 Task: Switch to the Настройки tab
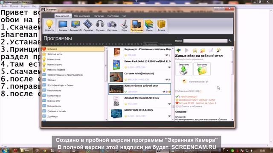[113, 16]
